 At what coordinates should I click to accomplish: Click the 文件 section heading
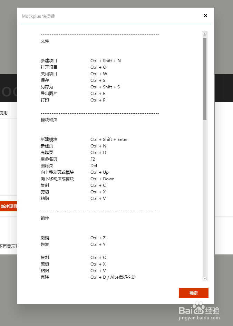coord(45,41)
